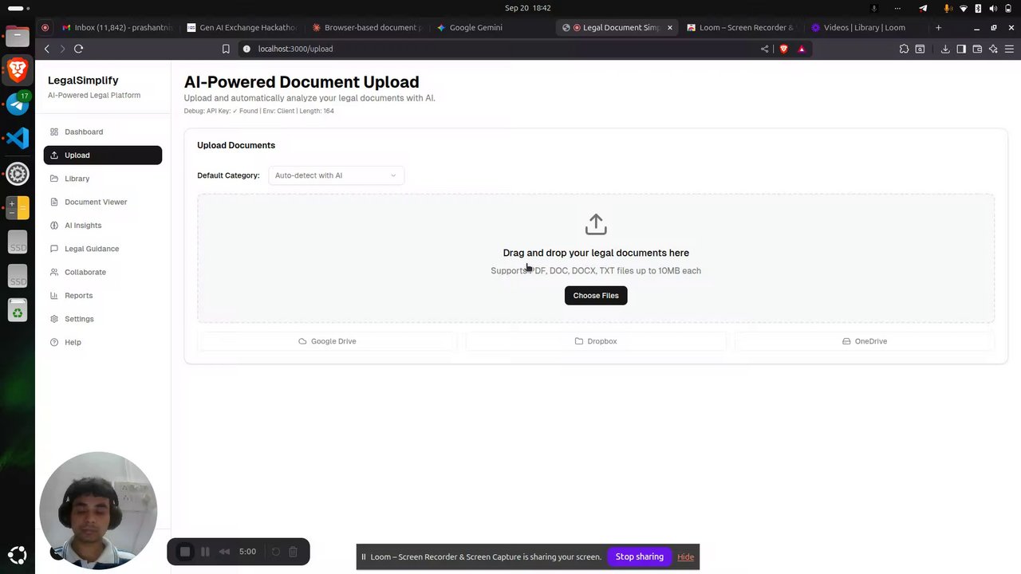Click Stop sharing in Loom bar

point(639,556)
